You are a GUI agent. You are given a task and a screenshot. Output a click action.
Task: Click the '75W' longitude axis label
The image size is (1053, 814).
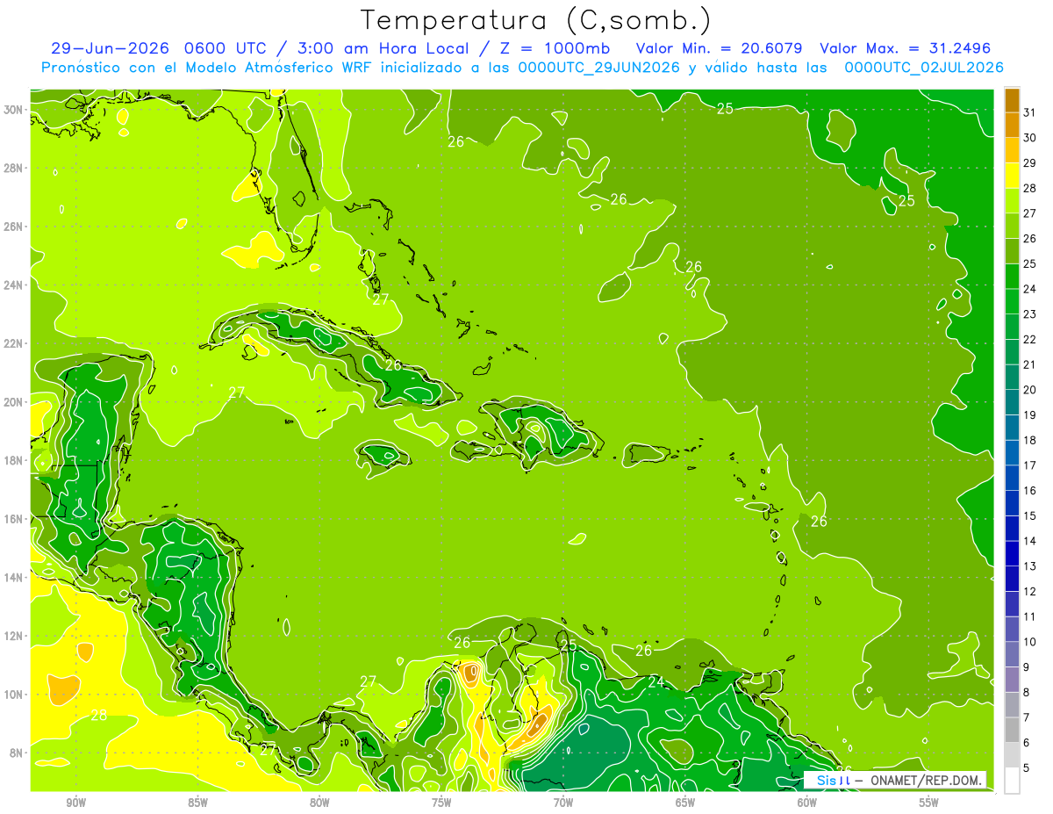441,803
